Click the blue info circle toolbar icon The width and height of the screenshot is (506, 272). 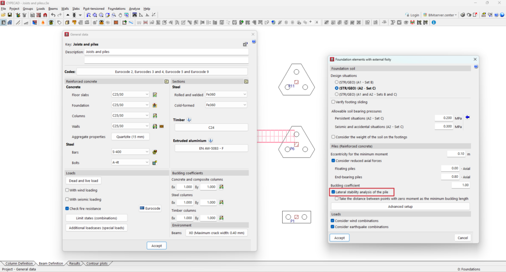pos(434,23)
